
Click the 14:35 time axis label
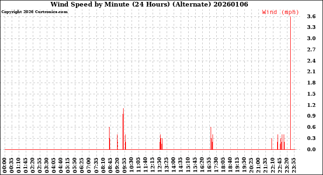(x=180, y=166)
